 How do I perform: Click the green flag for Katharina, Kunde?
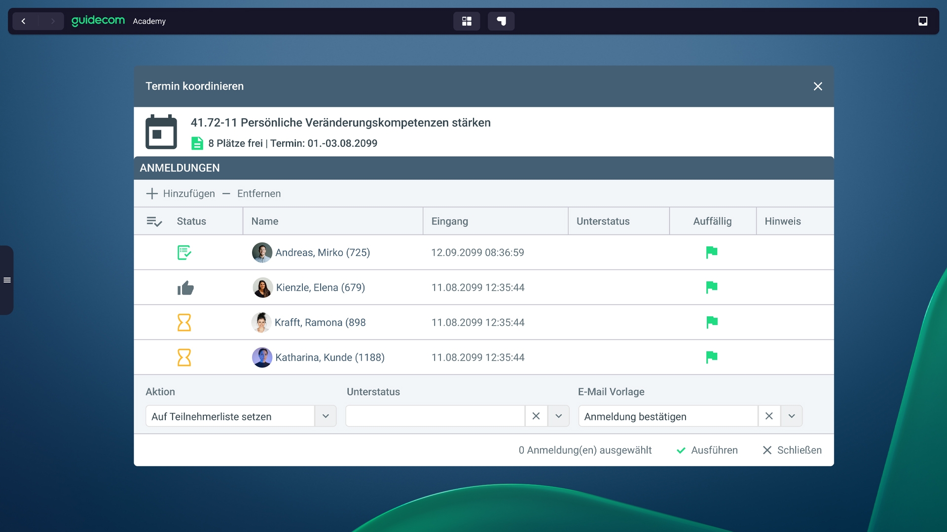coord(711,357)
